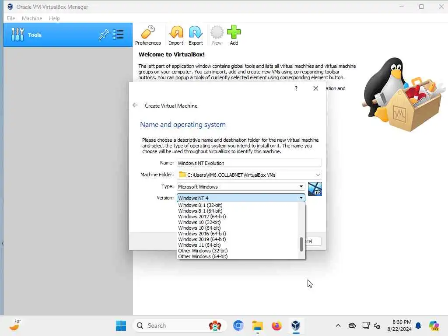Show hidden system tray icons

click(338, 325)
